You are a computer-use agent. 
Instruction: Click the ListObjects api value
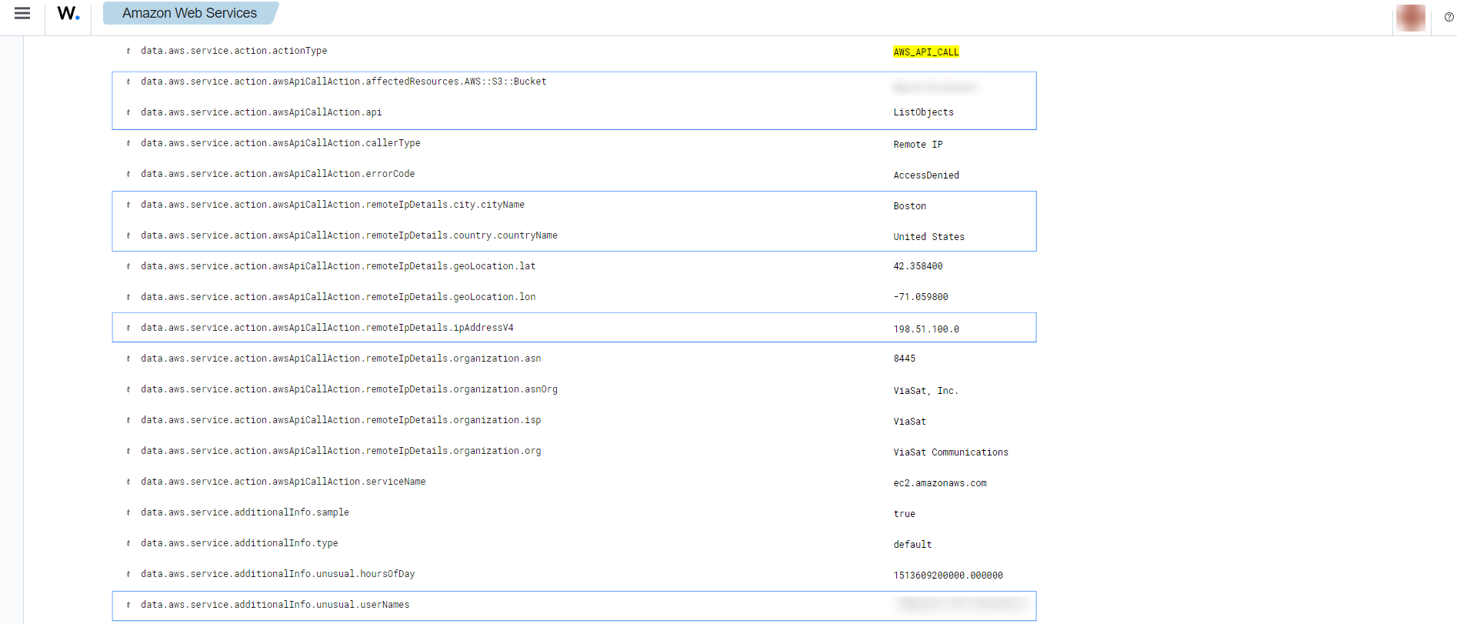point(923,112)
